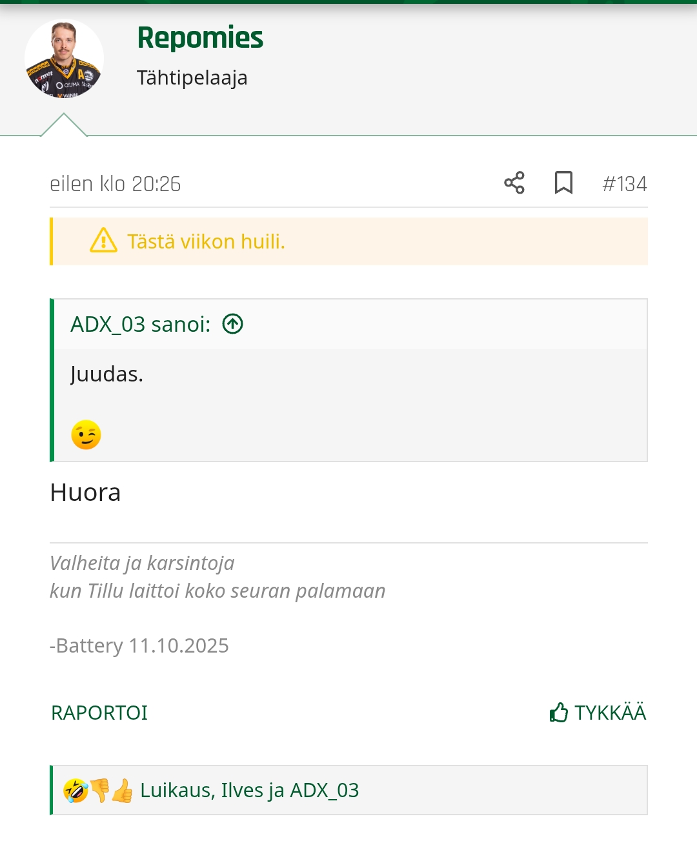Image resolution: width=697 pixels, height=863 pixels.
Task: Open Repomies' profile avatar
Action: 64,59
